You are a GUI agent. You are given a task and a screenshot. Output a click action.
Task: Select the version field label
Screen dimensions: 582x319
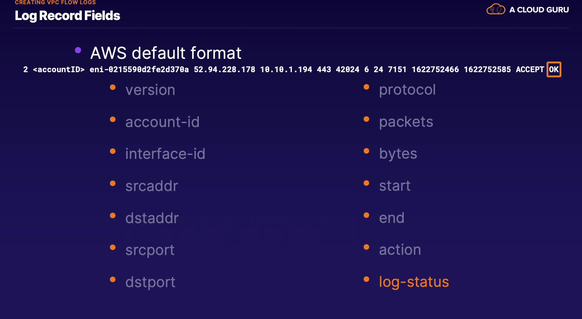pos(150,90)
